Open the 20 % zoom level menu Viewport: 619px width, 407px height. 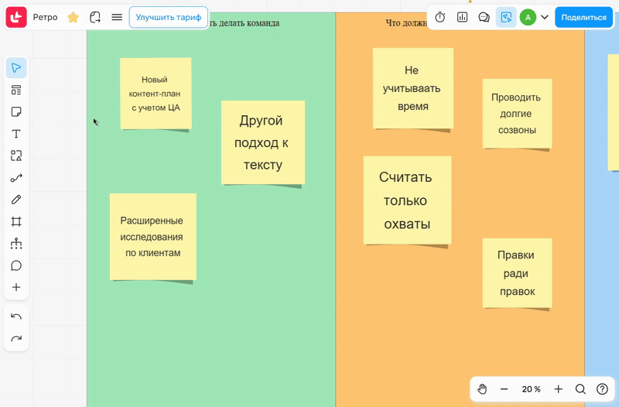pos(531,389)
